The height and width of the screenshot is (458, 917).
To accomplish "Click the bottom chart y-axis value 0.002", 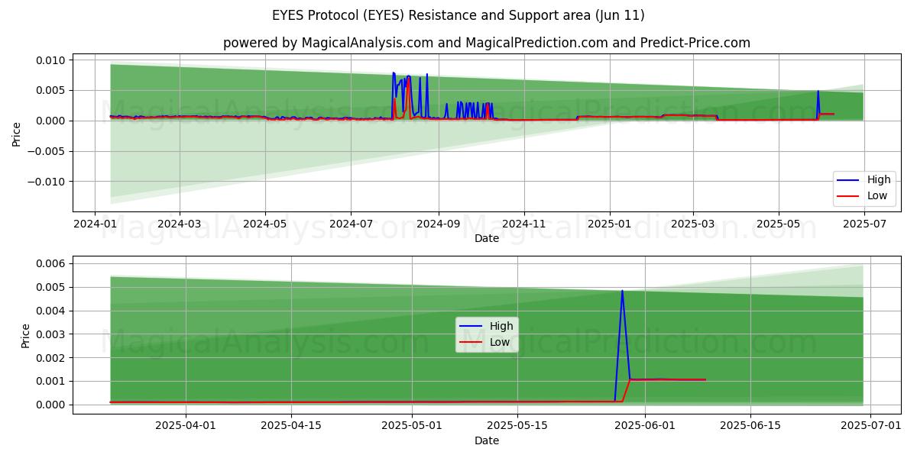I will [x=52, y=358].
